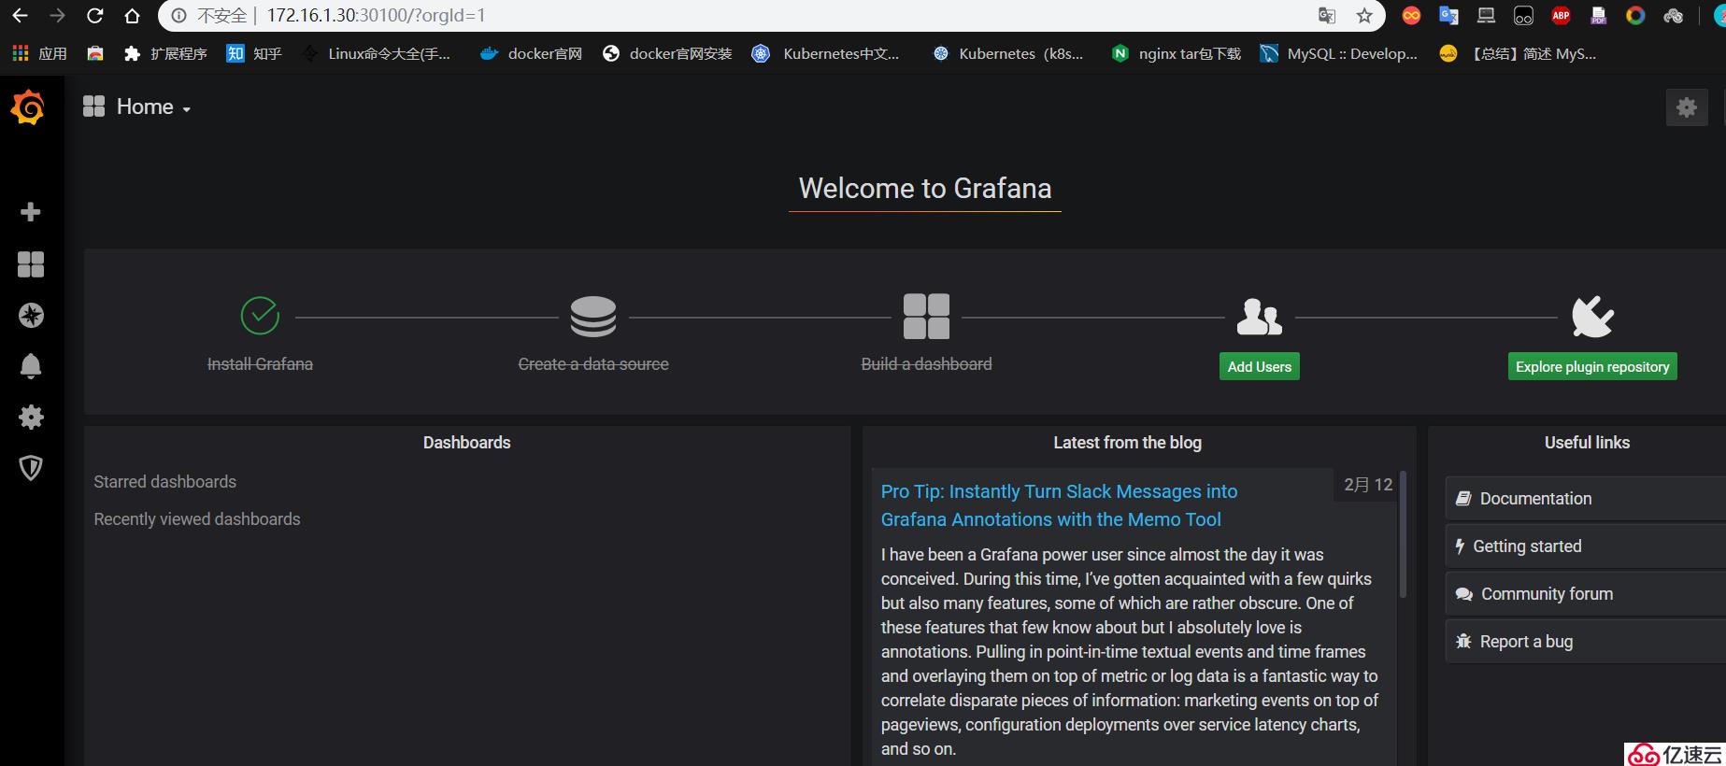Open the Linux命令大全 bookmark
The height and width of the screenshot is (766, 1726).
(x=377, y=54)
